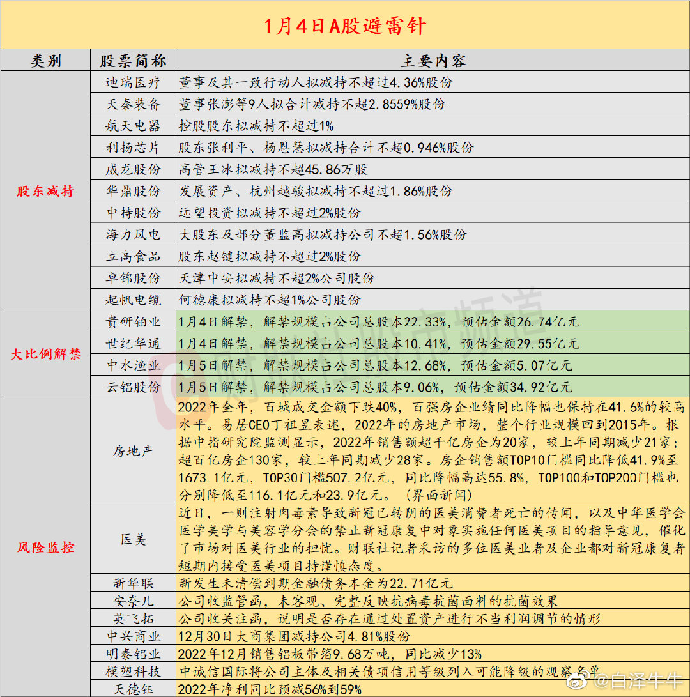Click the text "股东张利平、杨恩慧拟减持合计不超0.946%股份"
The height and width of the screenshot is (697, 690).
(x=326, y=148)
